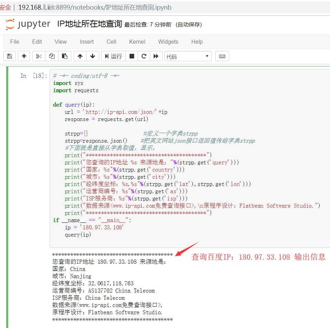
Task: Insert cell below with plus icon
Action: coord(24,56)
